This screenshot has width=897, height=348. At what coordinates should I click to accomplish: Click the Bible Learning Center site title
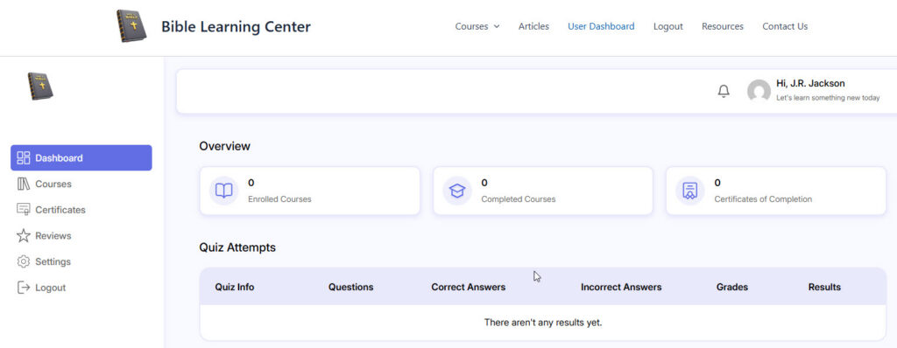236,26
